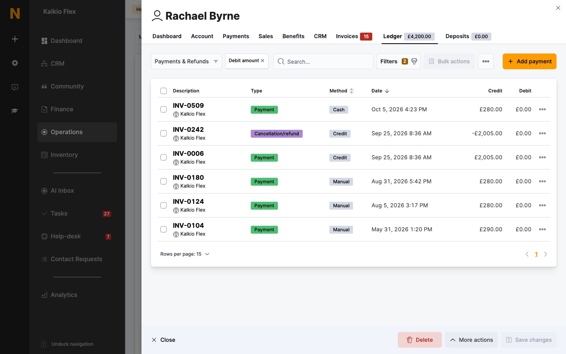Remove the Debit amount filter chip
566x354 pixels.
[x=263, y=61]
